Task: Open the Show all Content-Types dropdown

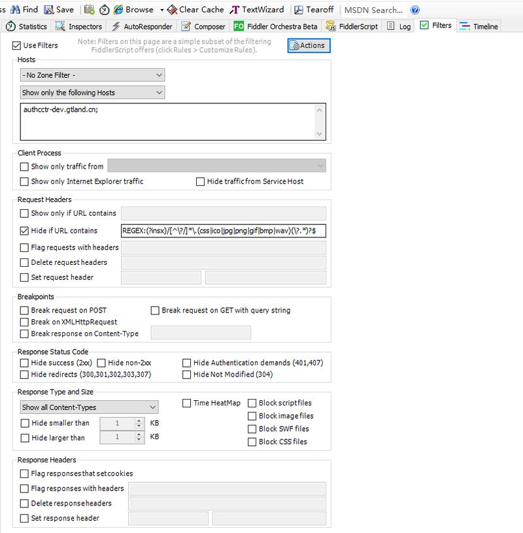Action: 89,407
